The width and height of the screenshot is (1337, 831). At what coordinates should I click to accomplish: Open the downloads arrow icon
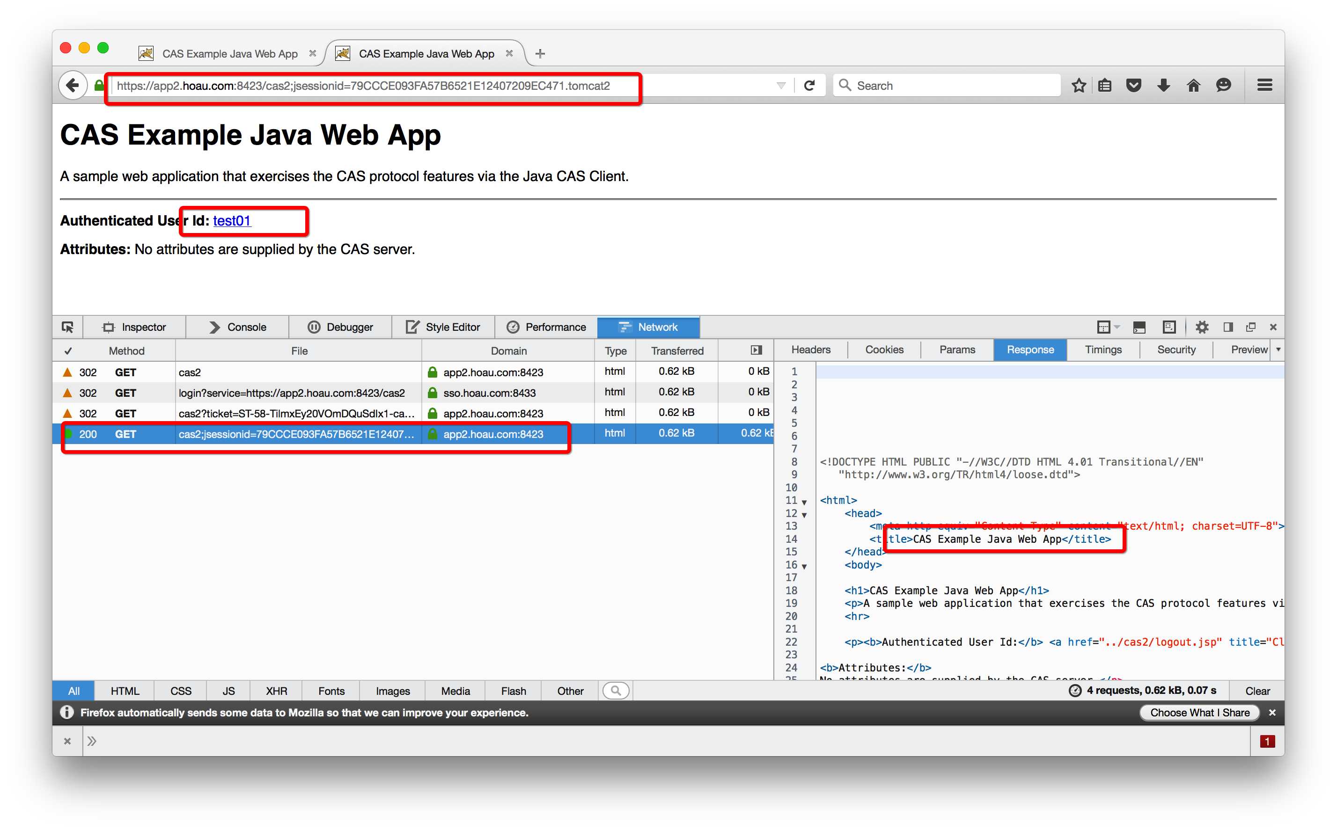(1163, 85)
